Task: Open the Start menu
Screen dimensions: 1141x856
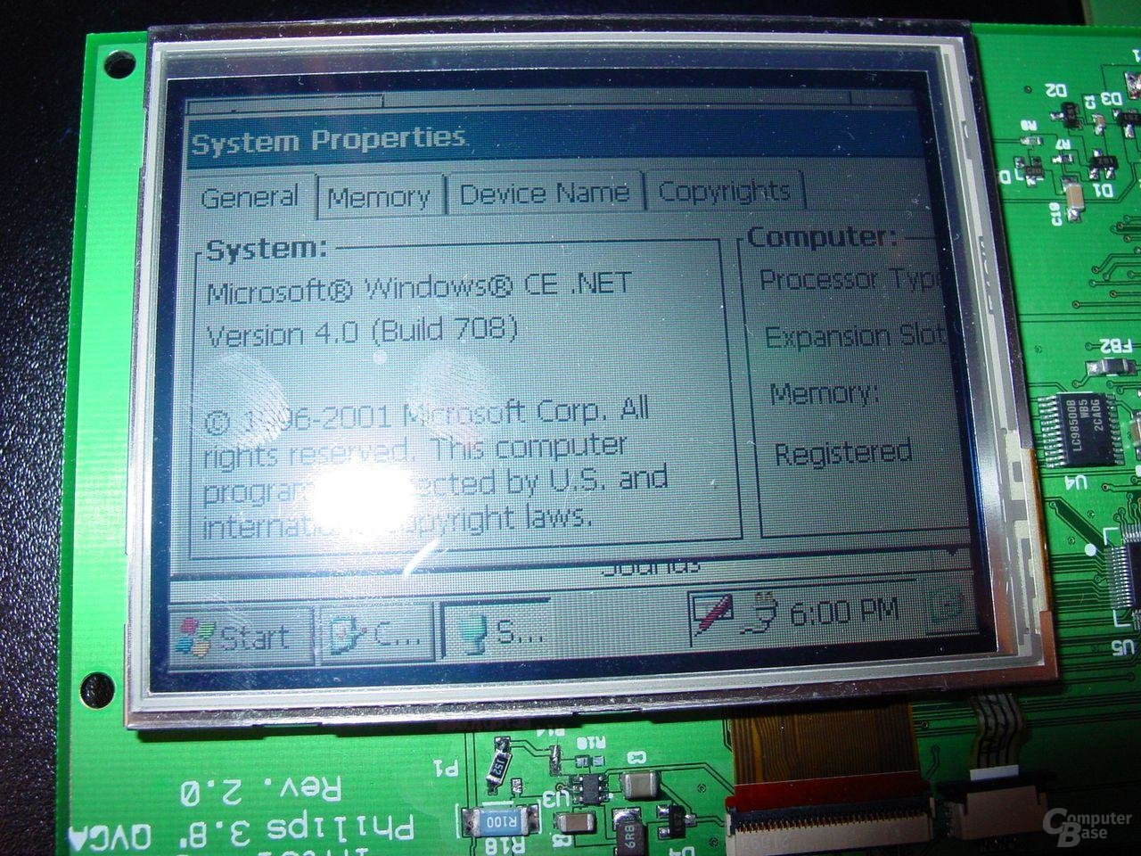Action: 241,636
